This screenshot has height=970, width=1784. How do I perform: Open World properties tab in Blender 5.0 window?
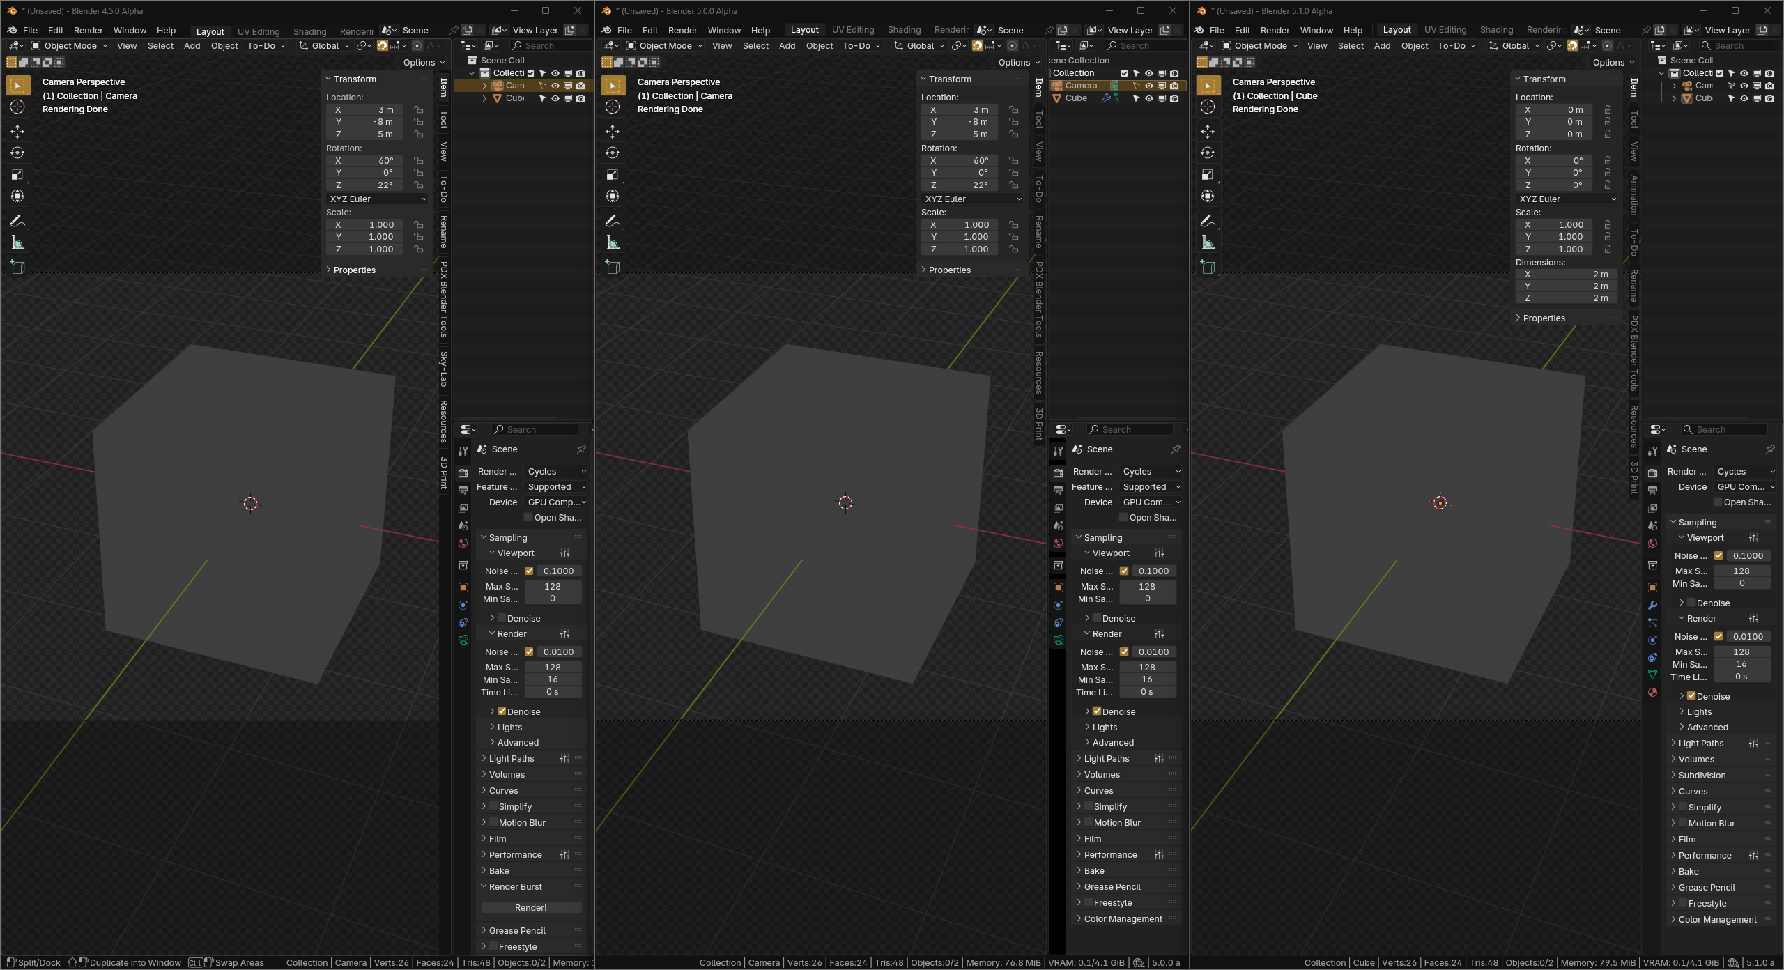click(1059, 543)
